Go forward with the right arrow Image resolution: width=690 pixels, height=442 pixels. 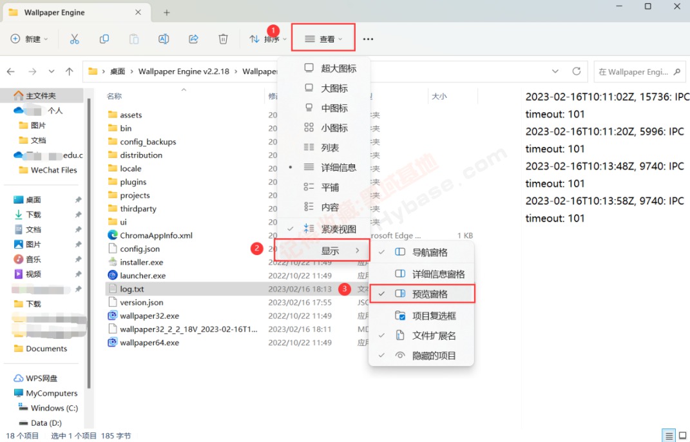(x=32, y=72)
